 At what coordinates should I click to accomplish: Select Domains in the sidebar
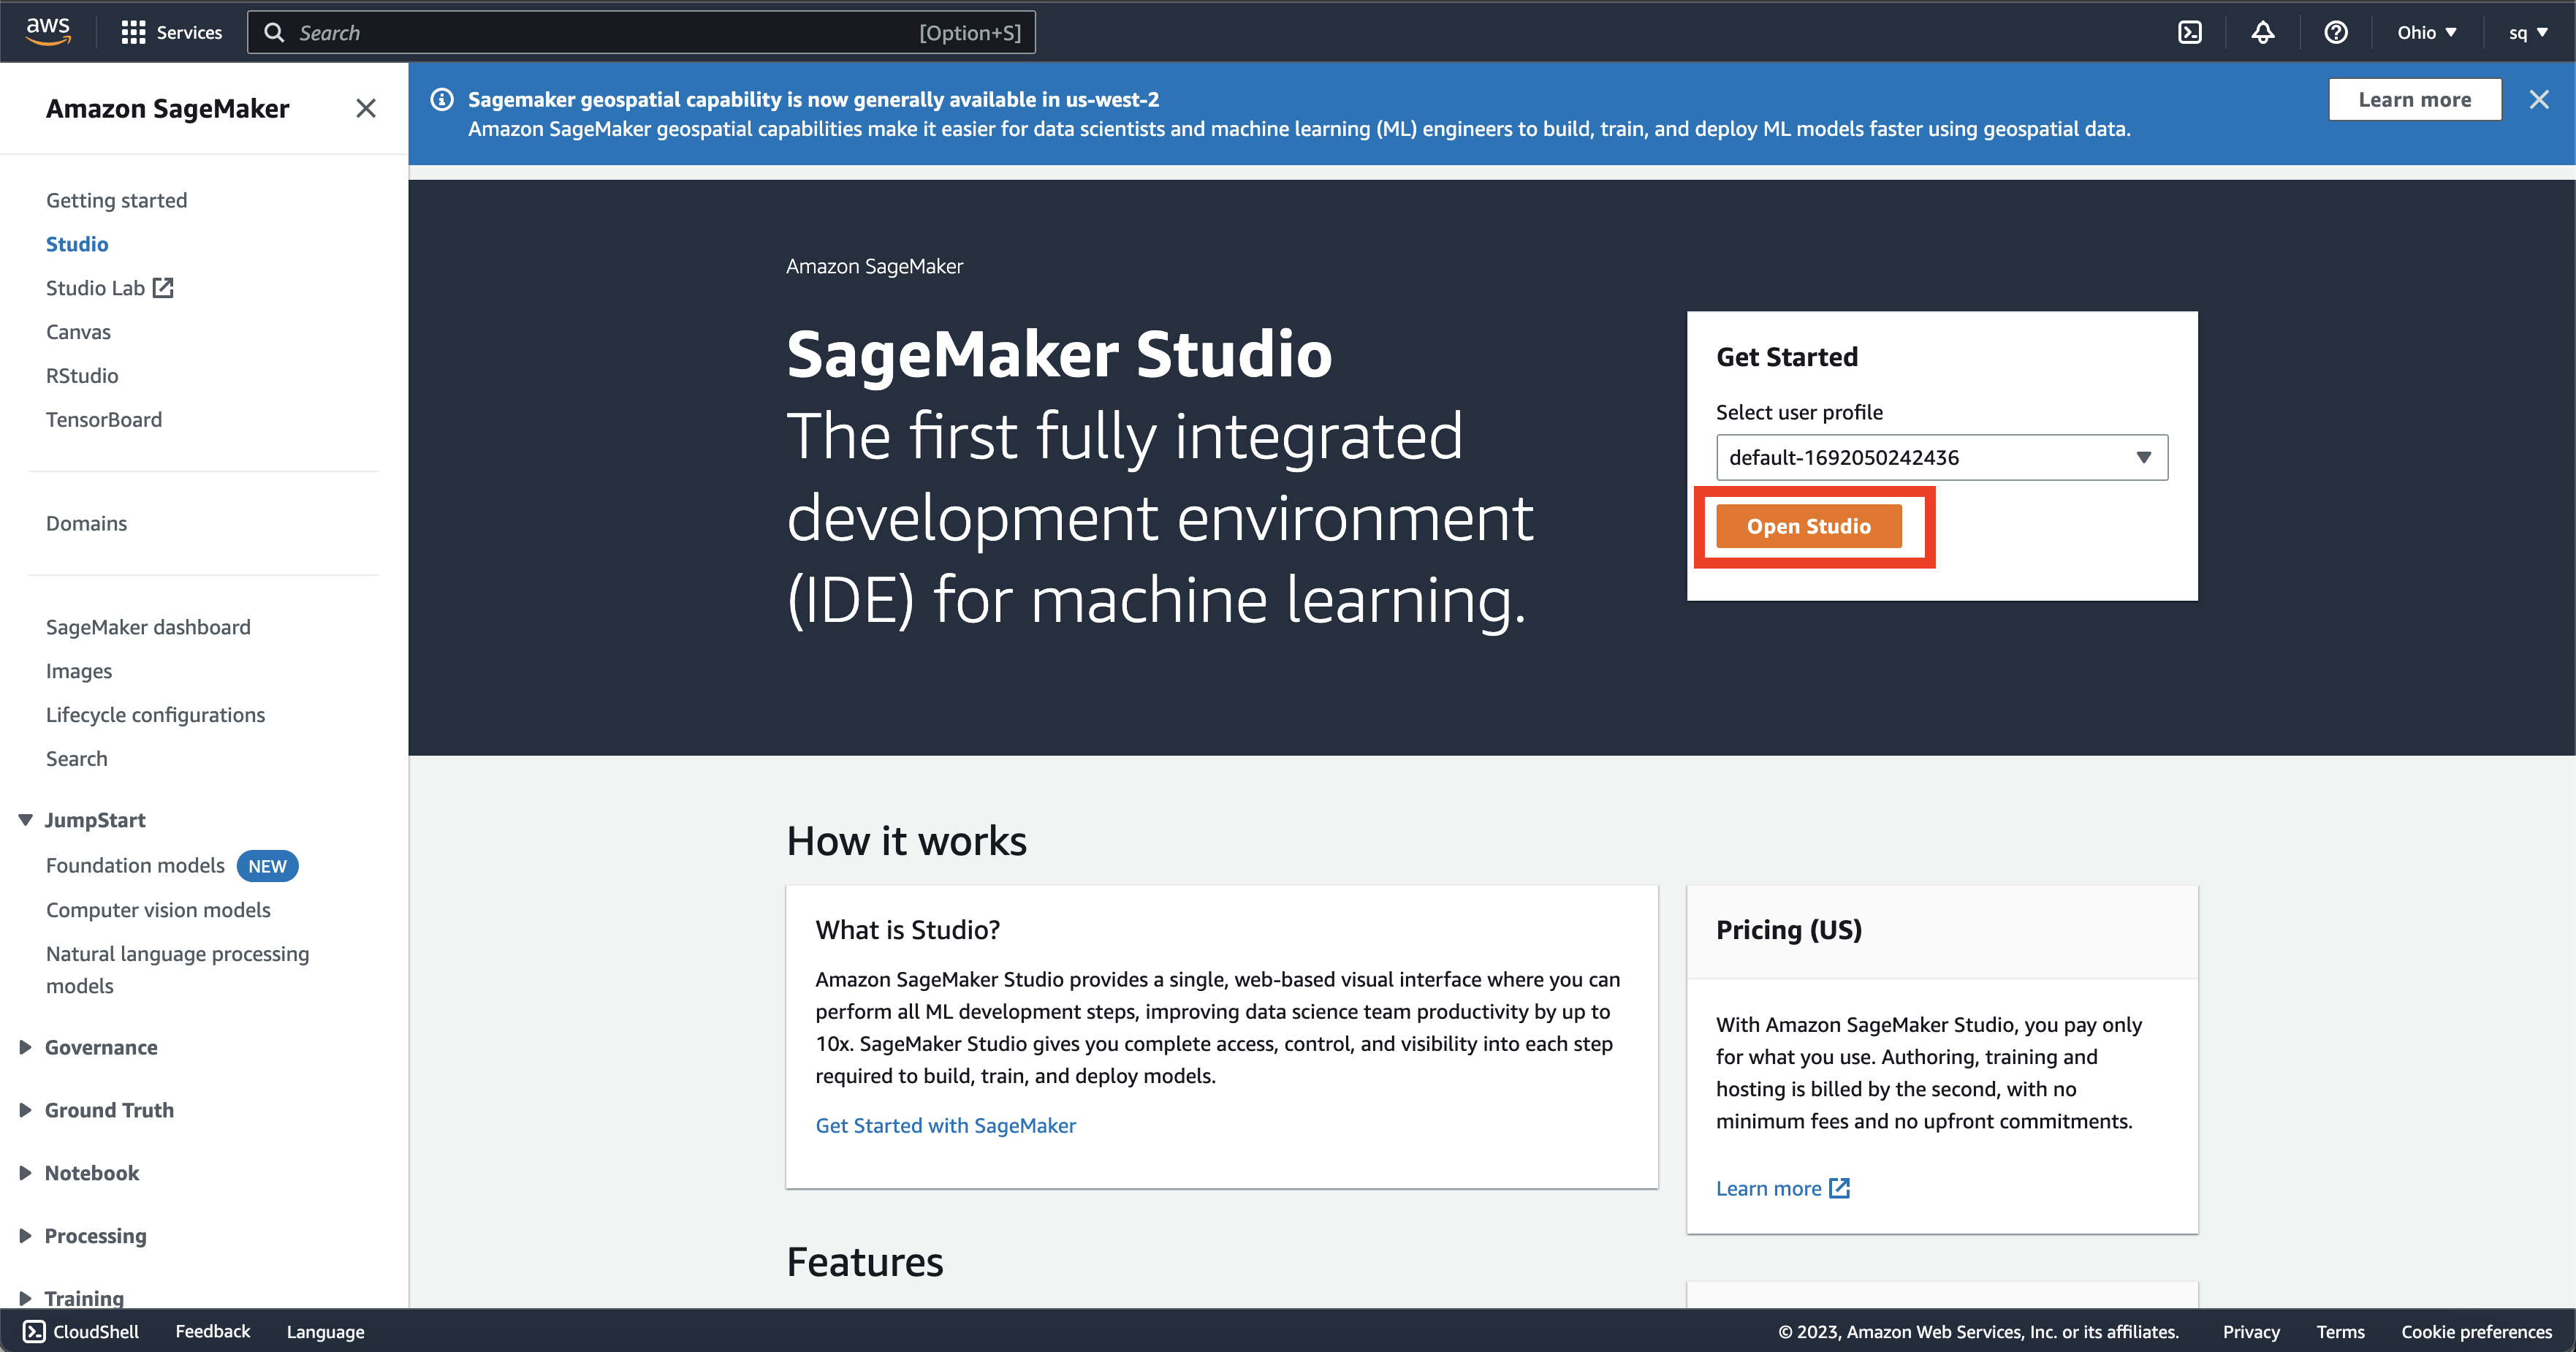86,523
